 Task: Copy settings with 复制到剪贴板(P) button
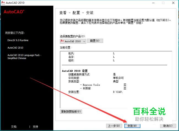coord(71,112)
